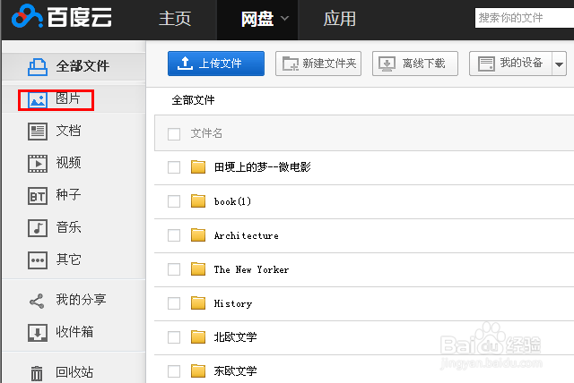Select the Pictures category icon
The image size is (574, 383).
click(38, 99)
